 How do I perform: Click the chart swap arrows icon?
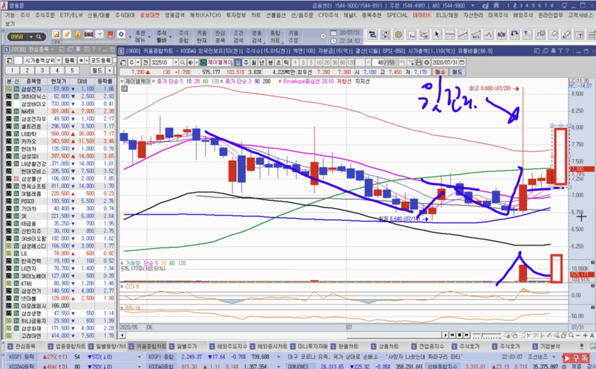point(372,35)
